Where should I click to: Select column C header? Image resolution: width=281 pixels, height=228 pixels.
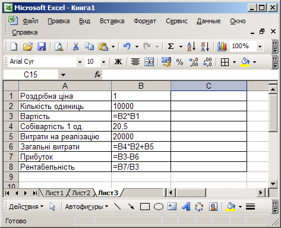click(209, 86)
